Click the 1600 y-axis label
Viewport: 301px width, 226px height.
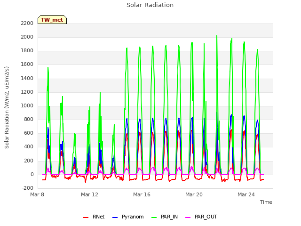27,65
